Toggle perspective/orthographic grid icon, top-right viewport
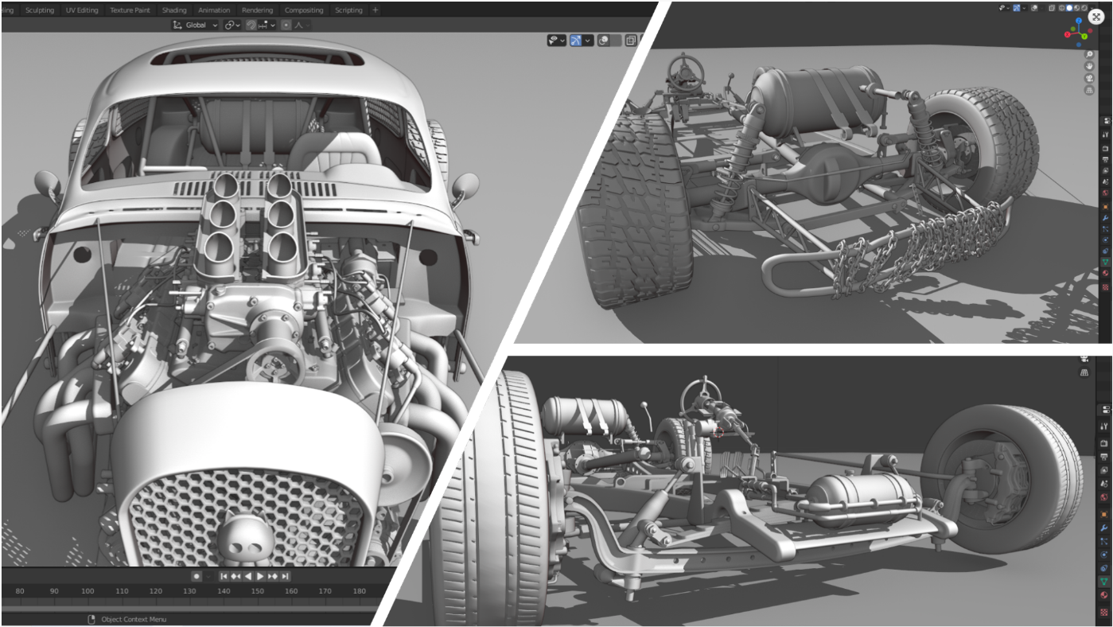1113x627 pixels. click(x=1089, y=90)
